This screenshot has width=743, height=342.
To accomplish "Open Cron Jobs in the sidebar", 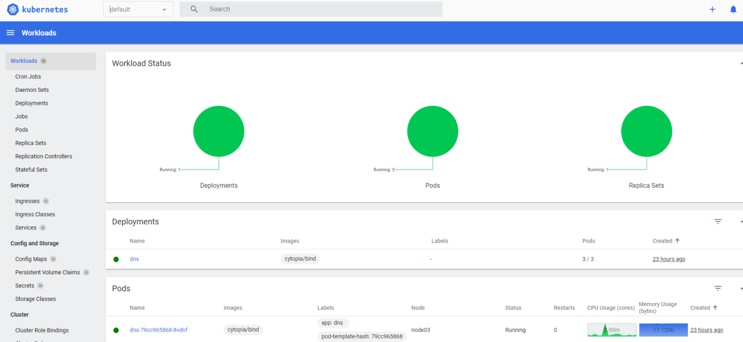I will [x=28, y=76].
